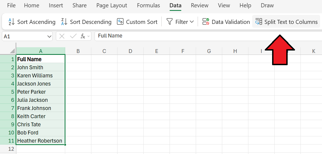Switch to Page Layout tab
322x154 pixels.
click(x=112, y=5)
